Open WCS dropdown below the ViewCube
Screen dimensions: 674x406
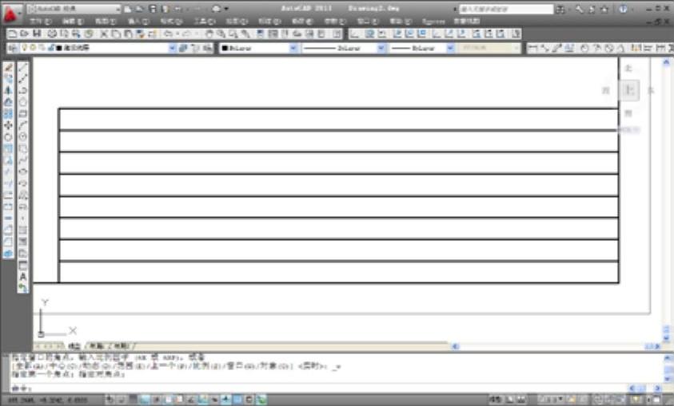tap(629, 129)
